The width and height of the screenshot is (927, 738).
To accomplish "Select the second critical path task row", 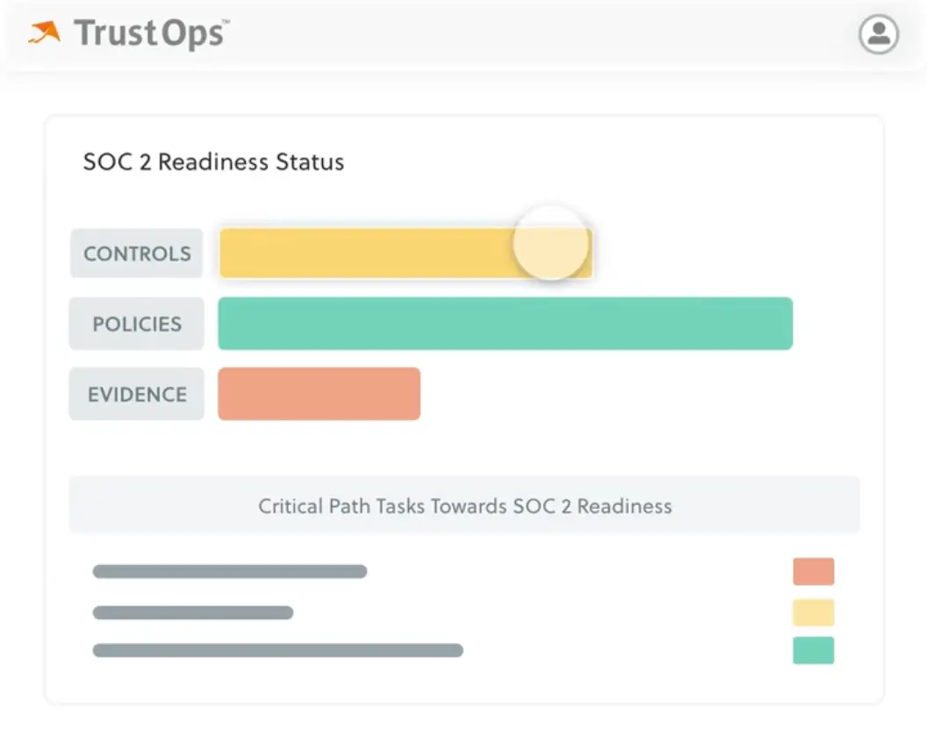I will pos(194,613).
